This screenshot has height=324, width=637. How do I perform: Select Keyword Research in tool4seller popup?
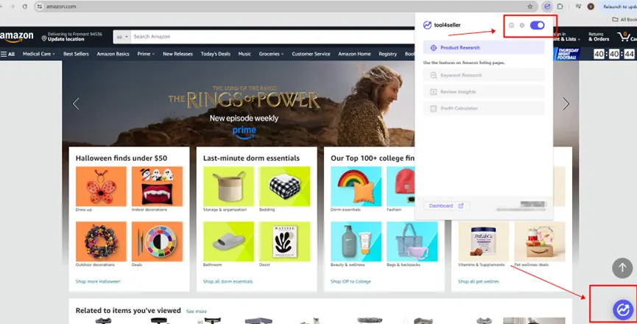pyautogui.click(x=484, y=75)
